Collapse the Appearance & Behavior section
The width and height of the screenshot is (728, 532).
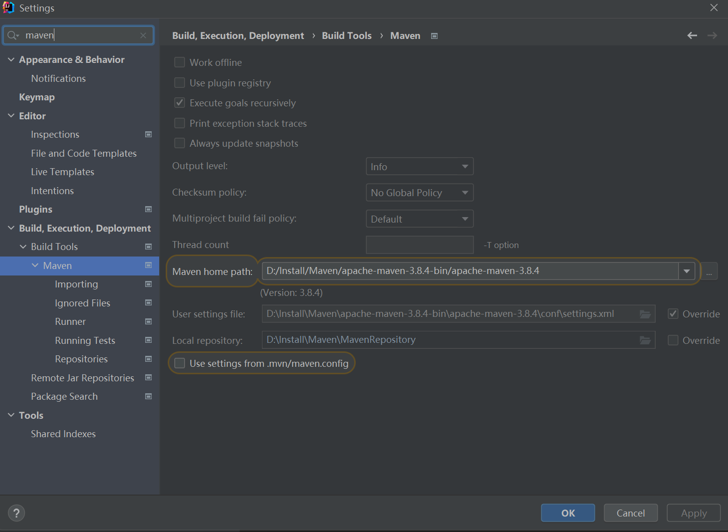(11, 59)
